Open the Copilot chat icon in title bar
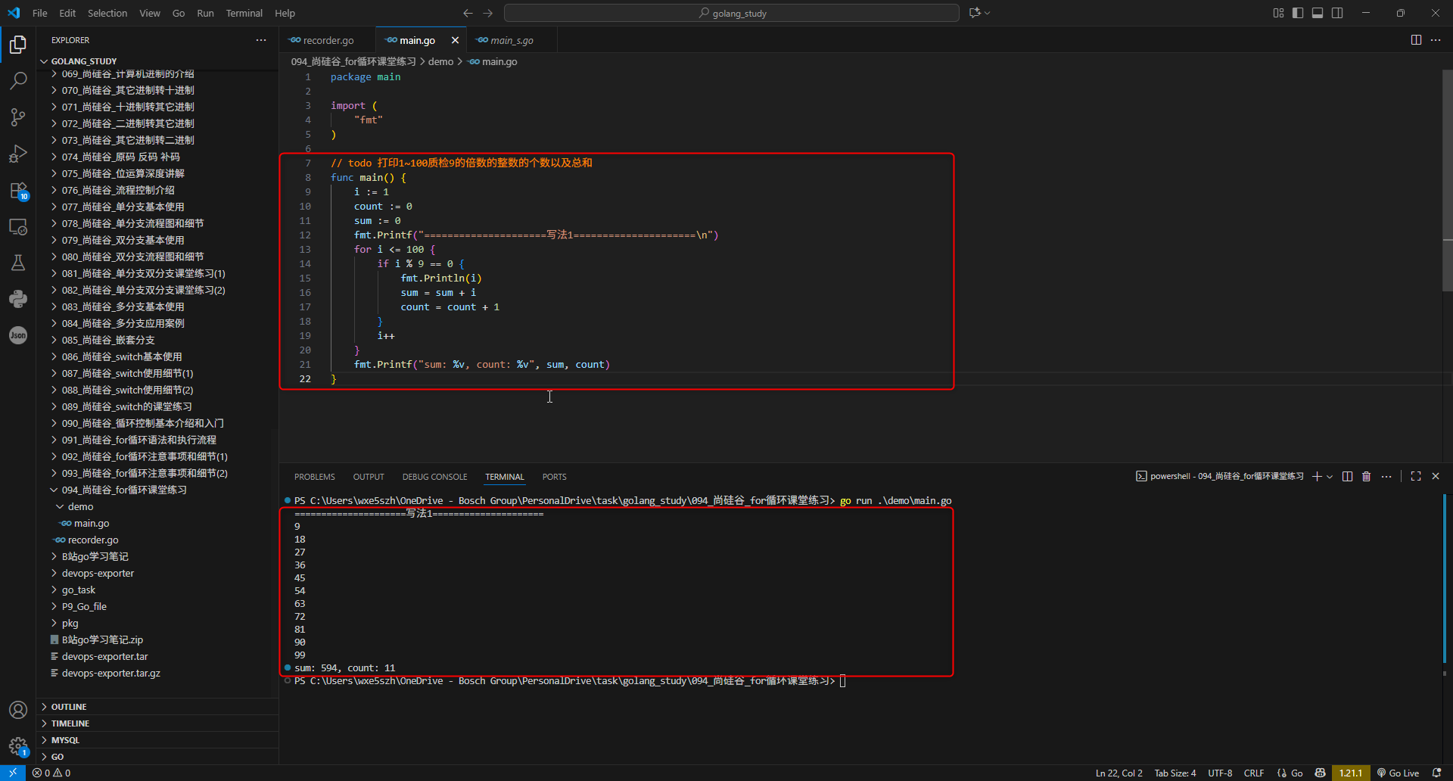 (x=975, y=13)
